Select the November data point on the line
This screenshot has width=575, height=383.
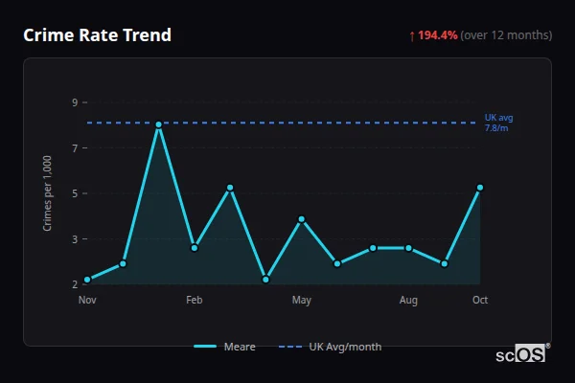click(87, 280)
